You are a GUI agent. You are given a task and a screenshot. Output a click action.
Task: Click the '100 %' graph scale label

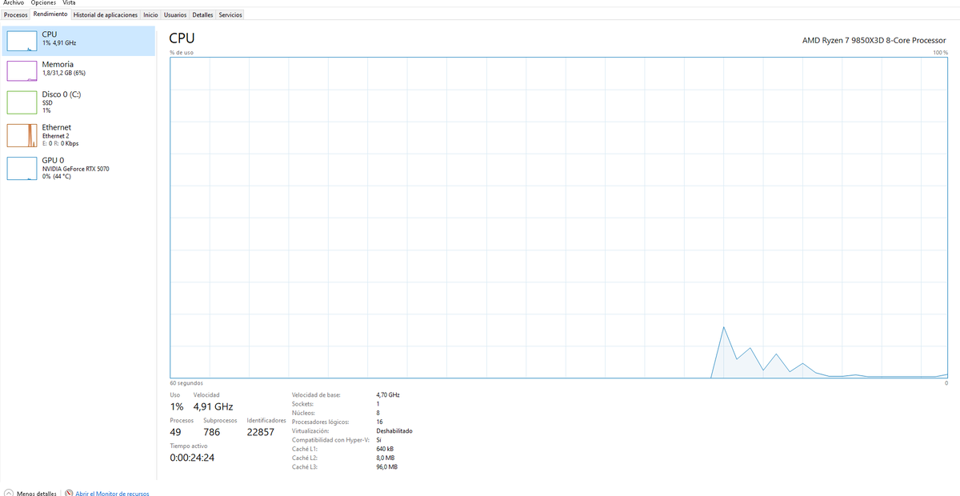click(x=940, y=52)
